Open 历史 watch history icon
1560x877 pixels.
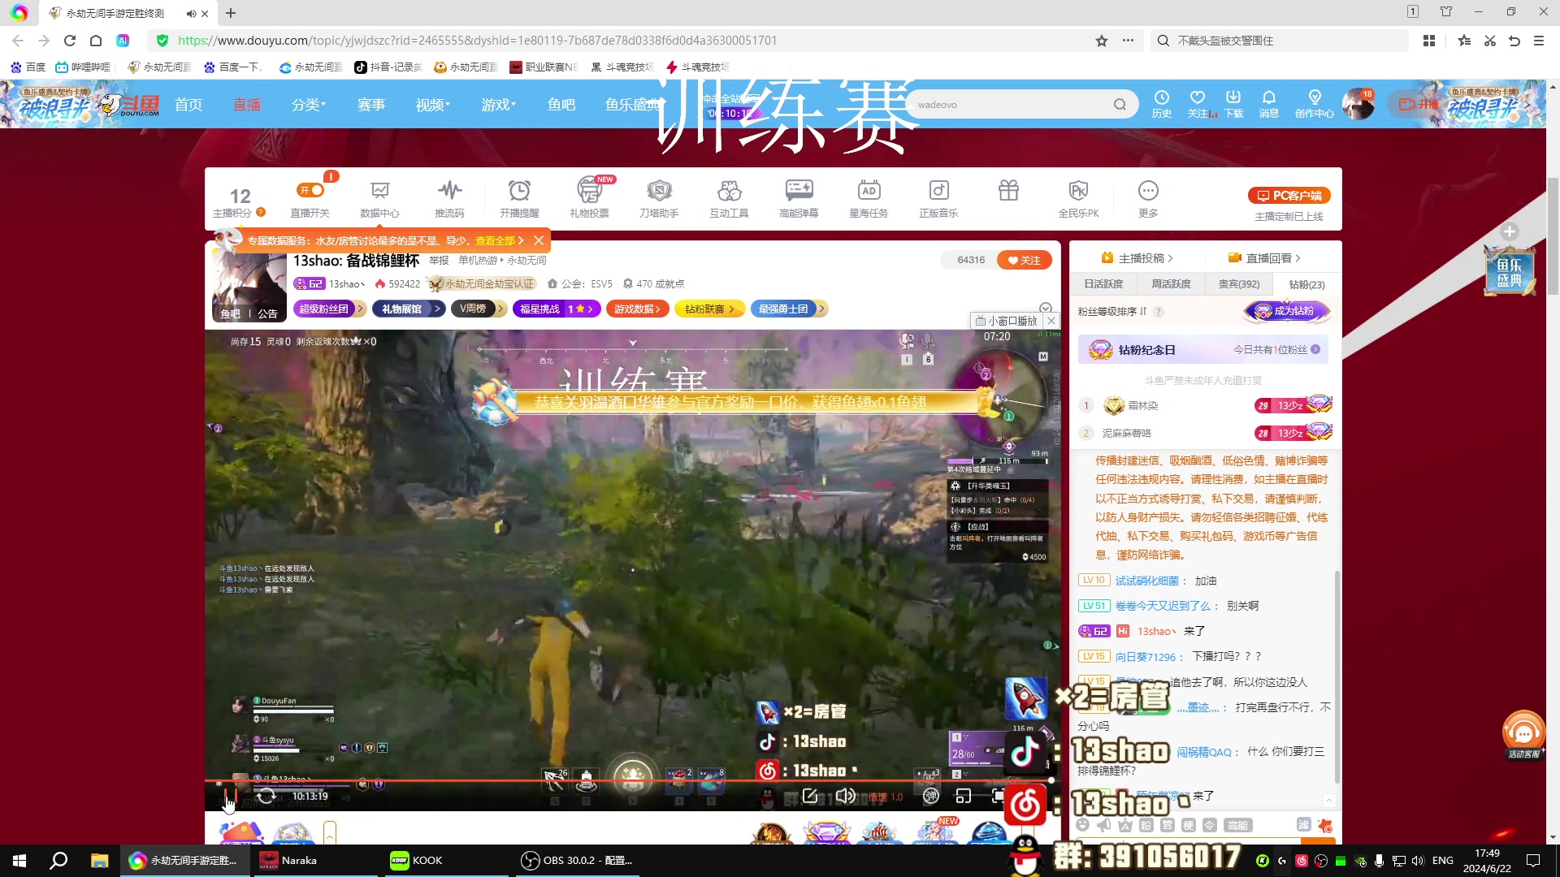pyautogui.click(x=1162, y=105)
